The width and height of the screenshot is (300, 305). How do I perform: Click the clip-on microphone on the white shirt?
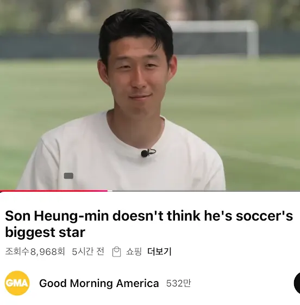pos(148,153)
